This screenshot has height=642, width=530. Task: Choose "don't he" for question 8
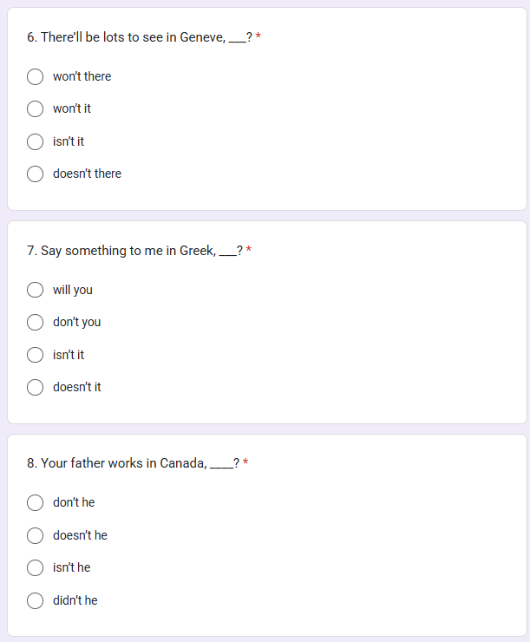[36, 503]
